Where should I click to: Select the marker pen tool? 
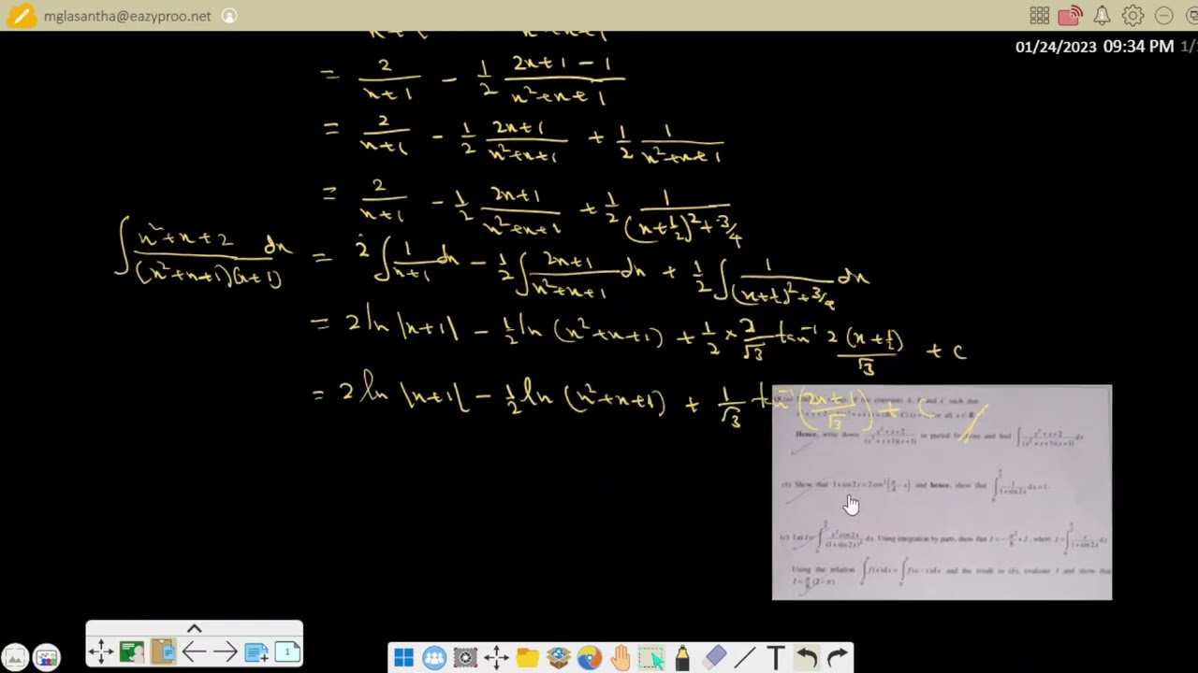pyautogui.click(x=682, y=658)
